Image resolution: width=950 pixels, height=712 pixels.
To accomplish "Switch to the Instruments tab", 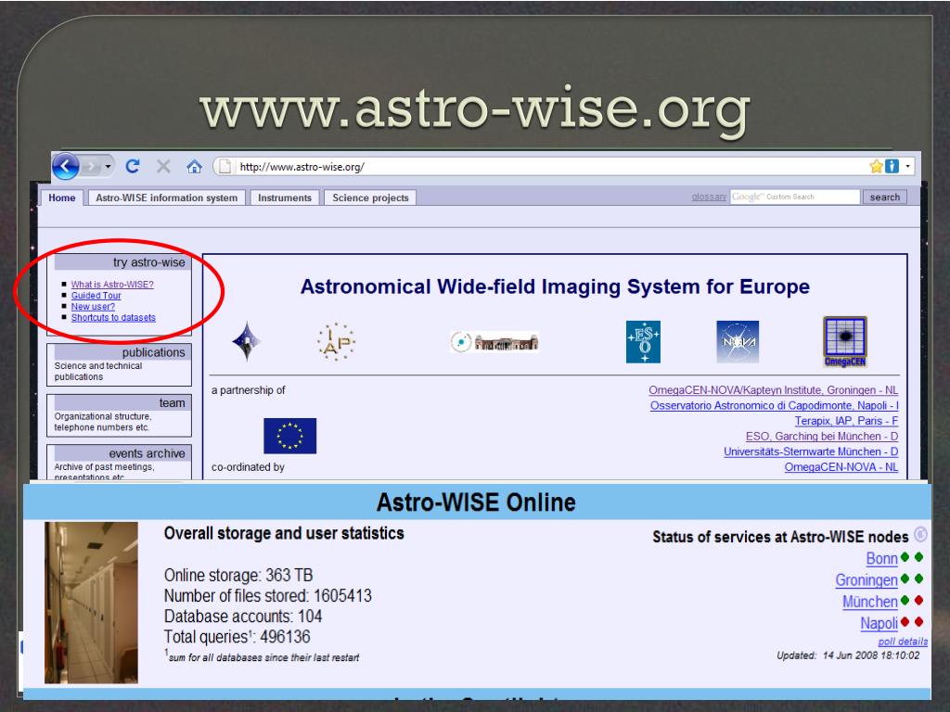I will pos(285,198).
